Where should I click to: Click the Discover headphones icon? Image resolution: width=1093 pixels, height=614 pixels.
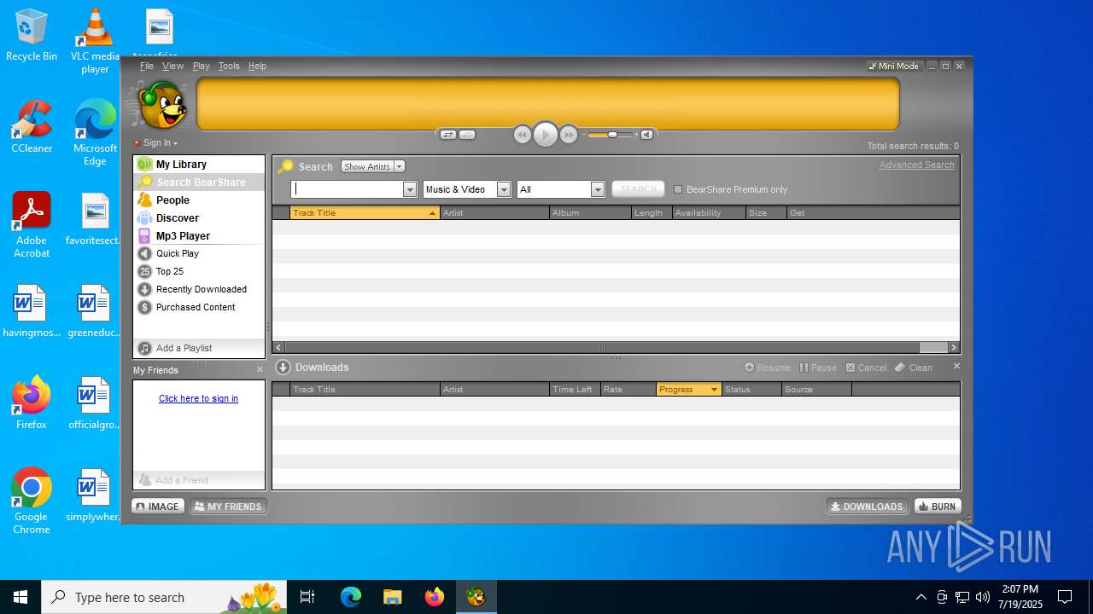point(144,218)
